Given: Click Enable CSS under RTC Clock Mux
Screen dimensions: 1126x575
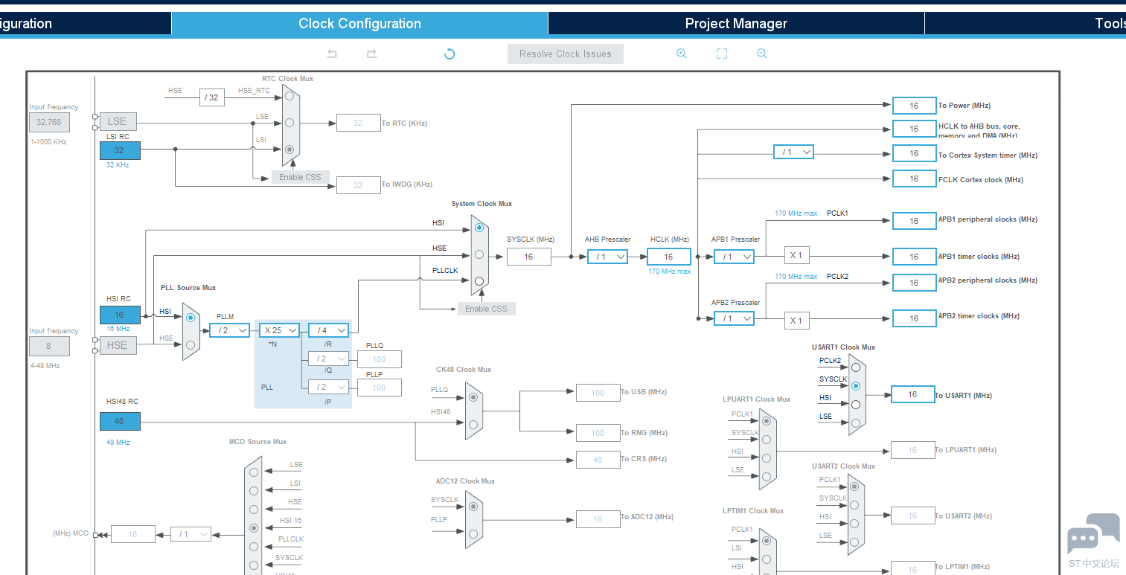Looking at the screenshot, I should (300, 177).
